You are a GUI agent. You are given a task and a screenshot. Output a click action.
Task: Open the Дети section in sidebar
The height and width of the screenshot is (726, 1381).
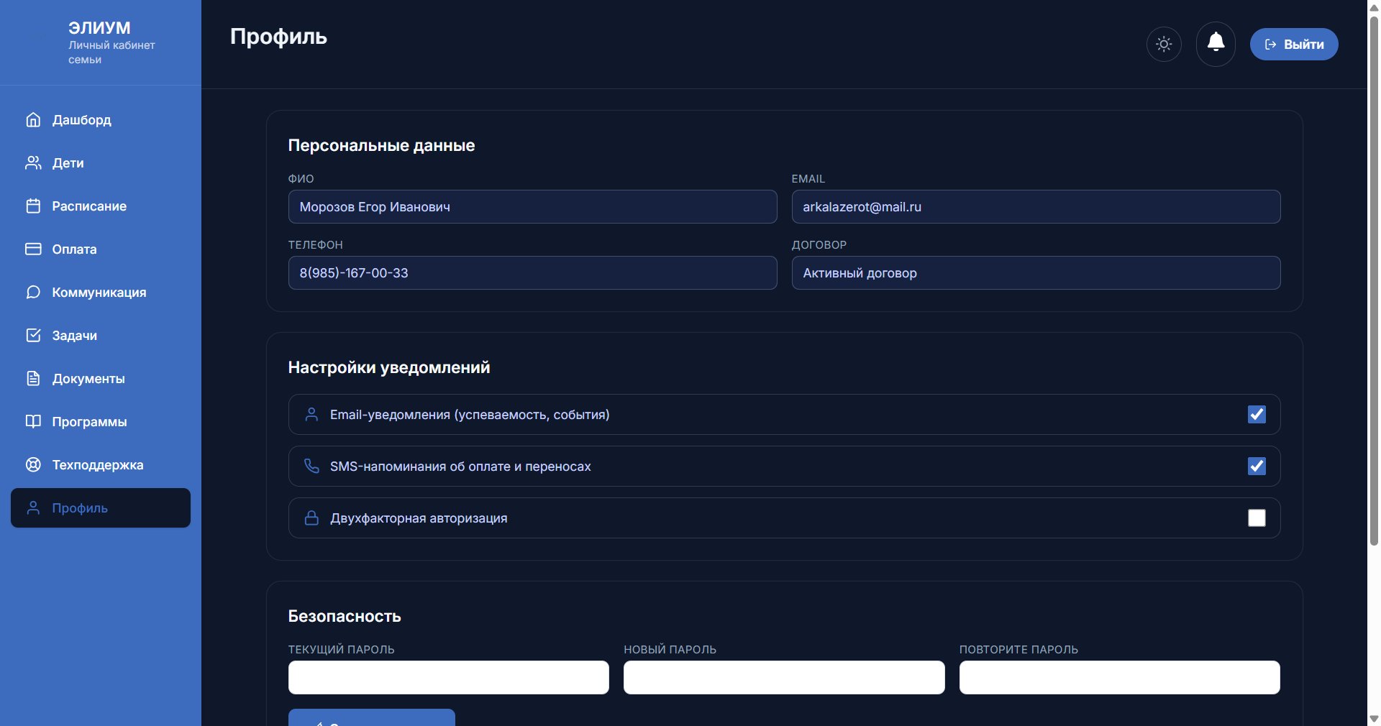tap(68, 163)
